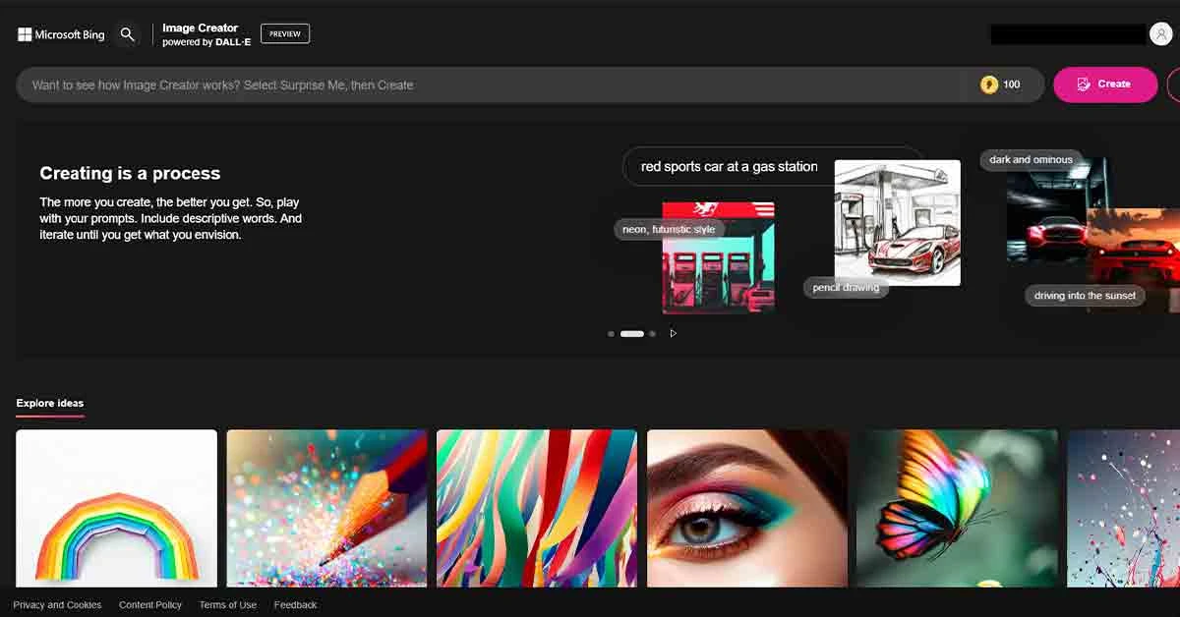Click the user profile avatar icon
The width and height of the screenshot is (1180, 617).
[1160, 34]
